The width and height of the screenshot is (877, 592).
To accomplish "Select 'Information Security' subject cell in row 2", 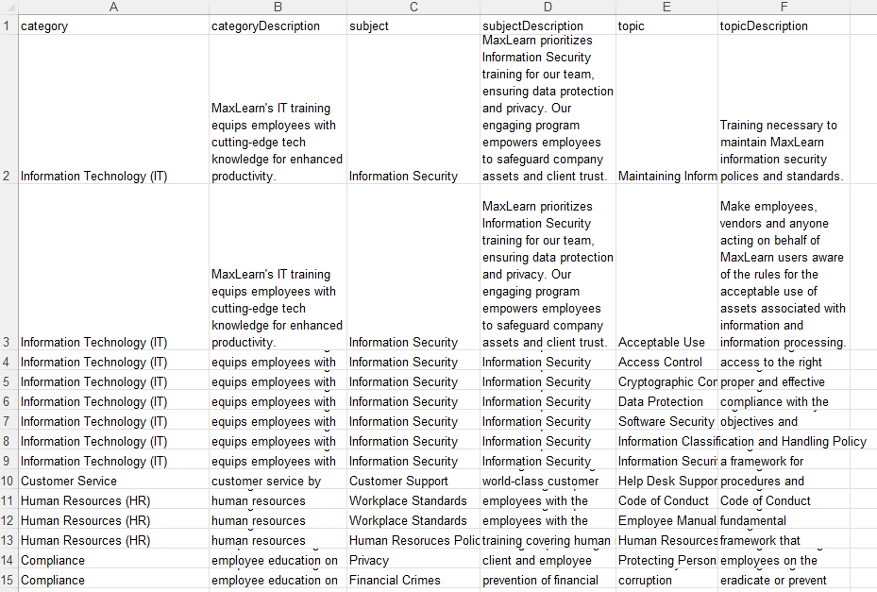I will tap(413, 110).
